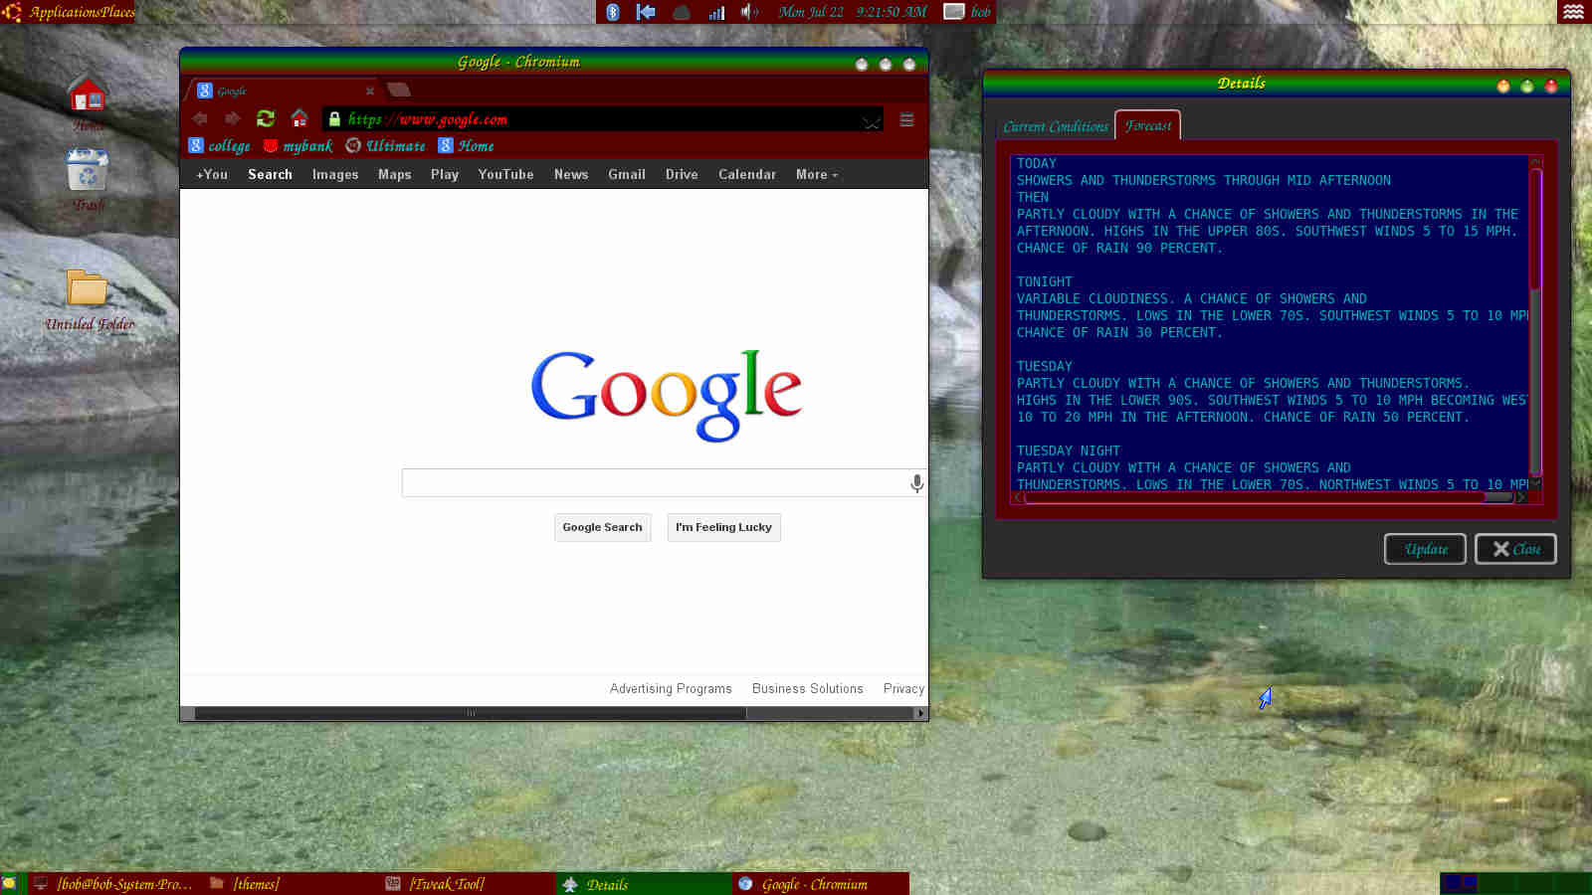Click the Bluetooth panel icon
This screenshot has height=895, width=1592.
pos(613,12)
